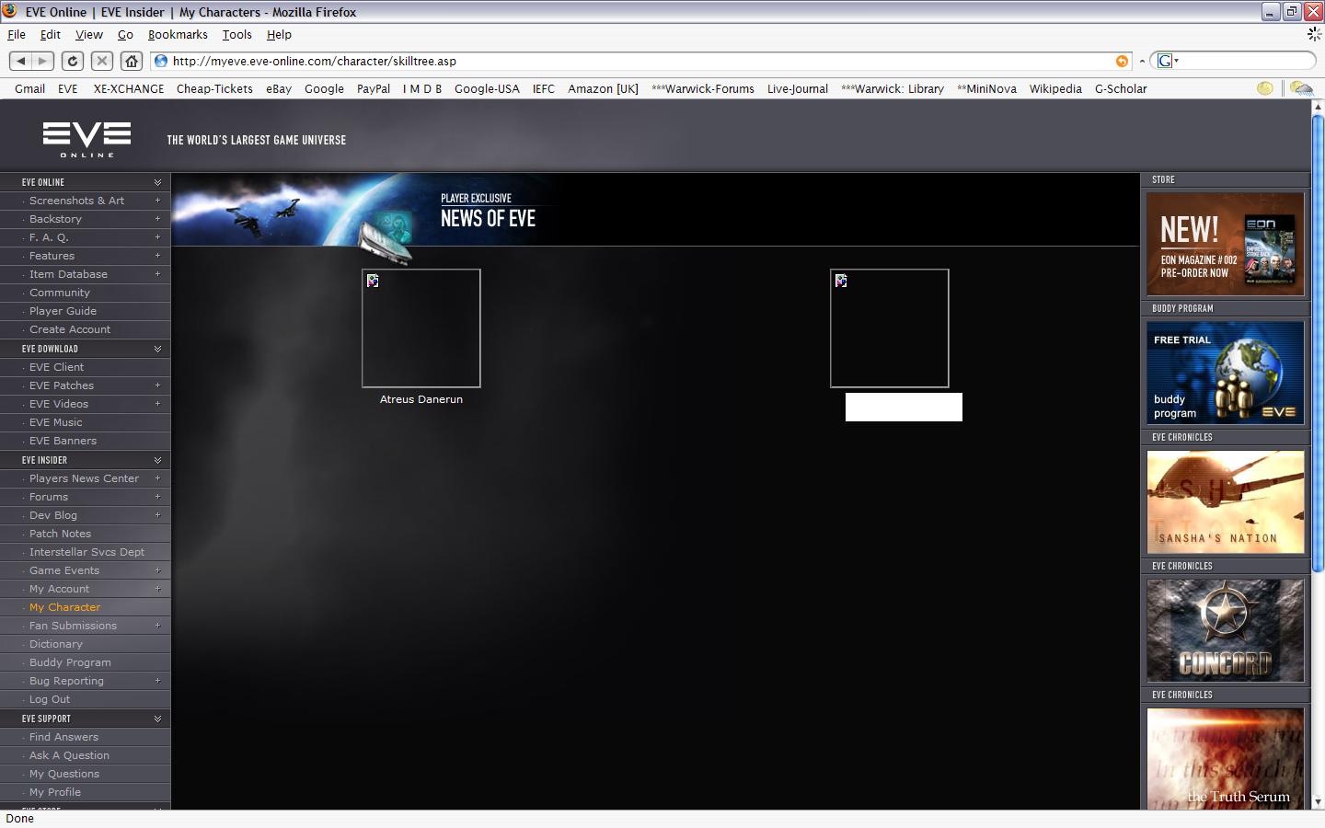1325x828 pixels.
Task: Reload the page with the Refresh button
Action: click(x=72, y=61)
